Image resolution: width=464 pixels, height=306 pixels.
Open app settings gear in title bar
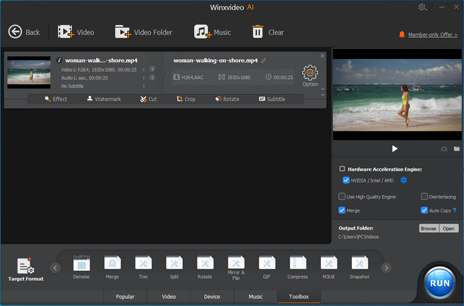[422, 7]
